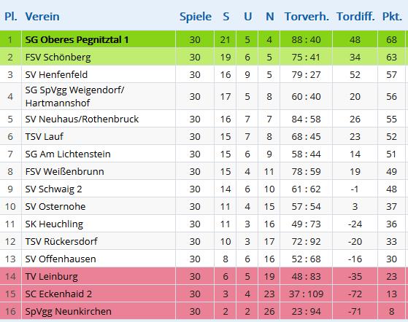Open SK Heuchling team entry

[54, 224]
